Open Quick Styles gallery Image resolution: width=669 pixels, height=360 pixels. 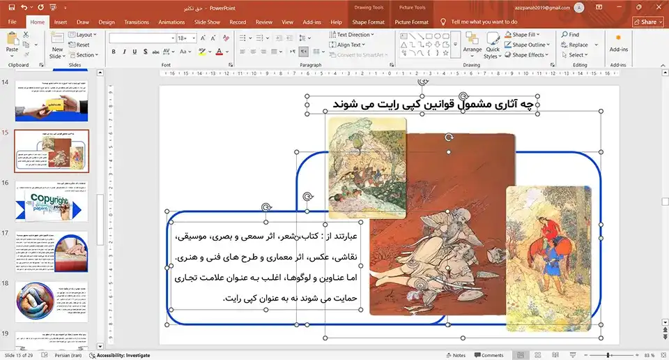[493, 47]
